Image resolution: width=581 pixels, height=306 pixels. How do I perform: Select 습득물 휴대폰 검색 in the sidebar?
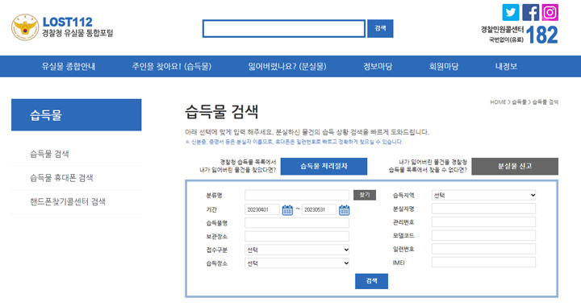pos(61,178)
